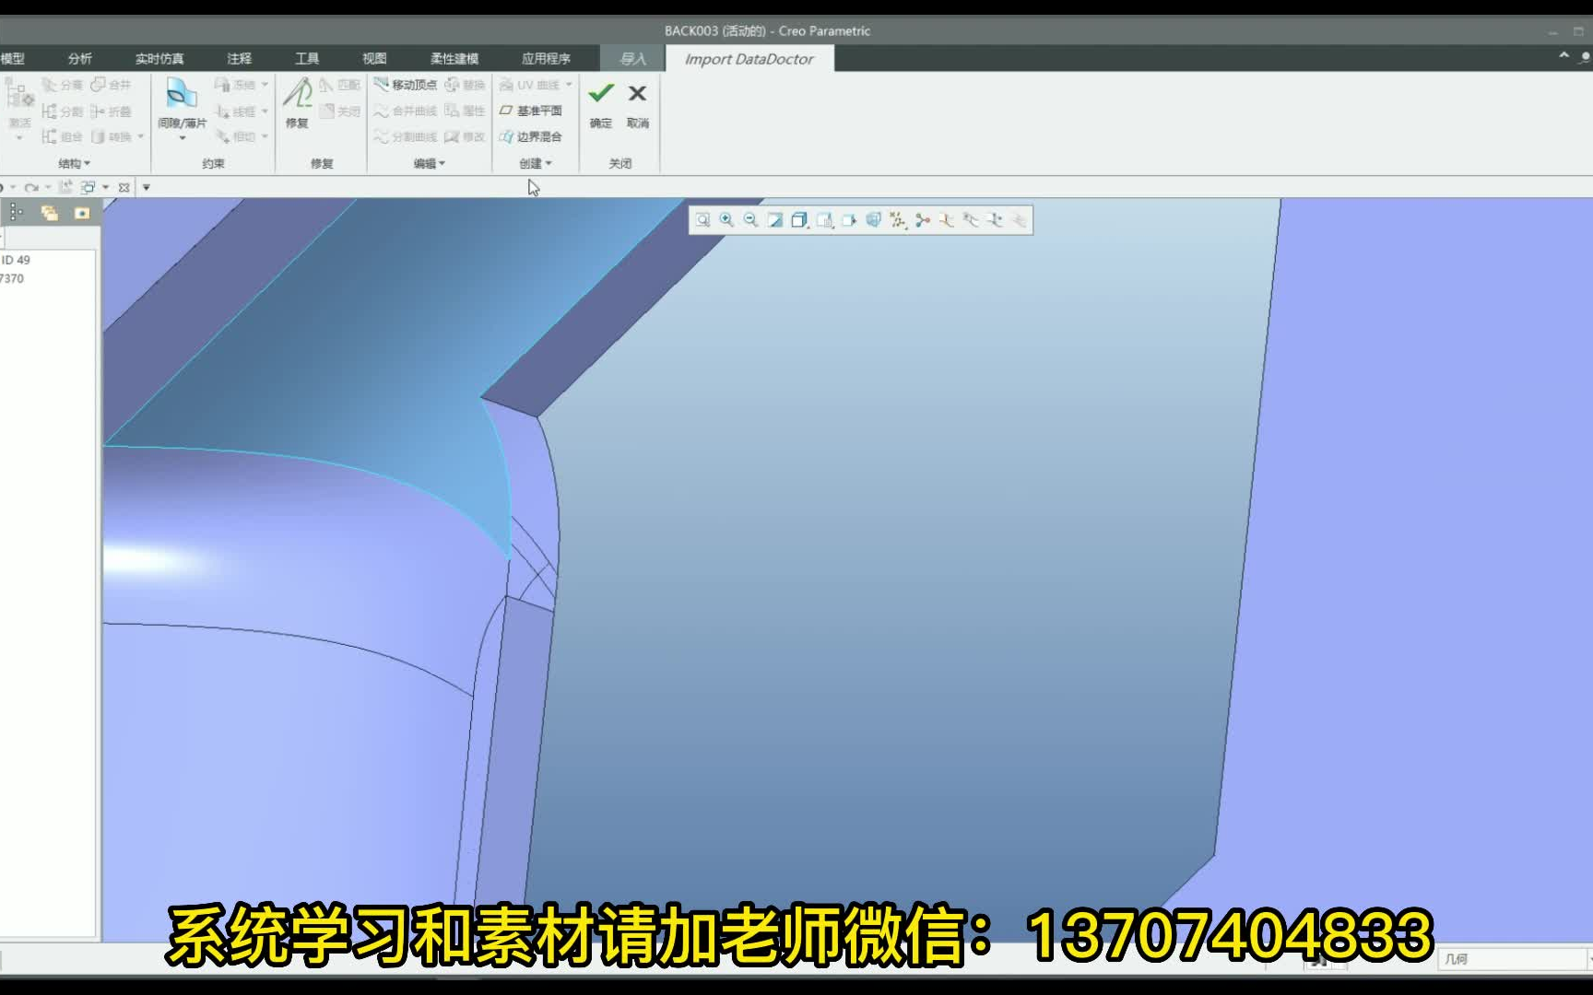Confirm with the green checkmark 确定

[x=601, y=104]
